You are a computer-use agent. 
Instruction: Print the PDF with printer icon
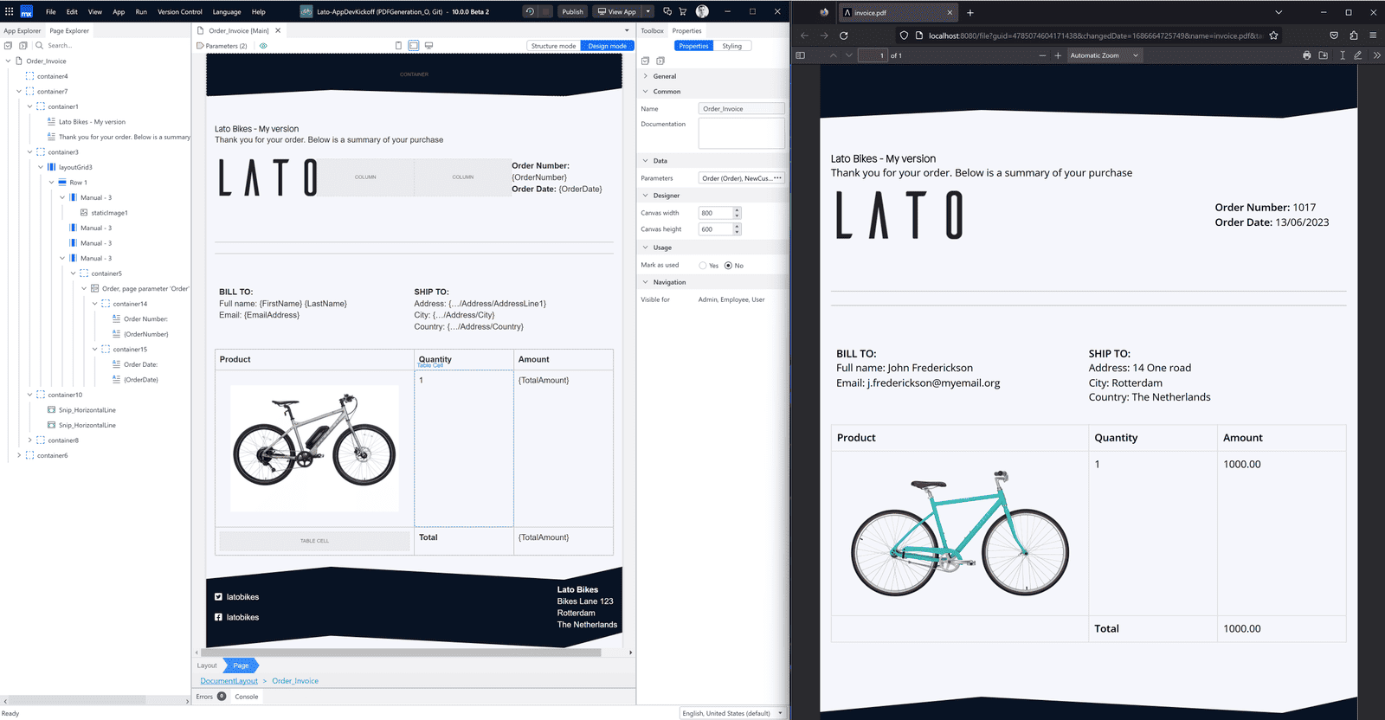[1306, 55]
